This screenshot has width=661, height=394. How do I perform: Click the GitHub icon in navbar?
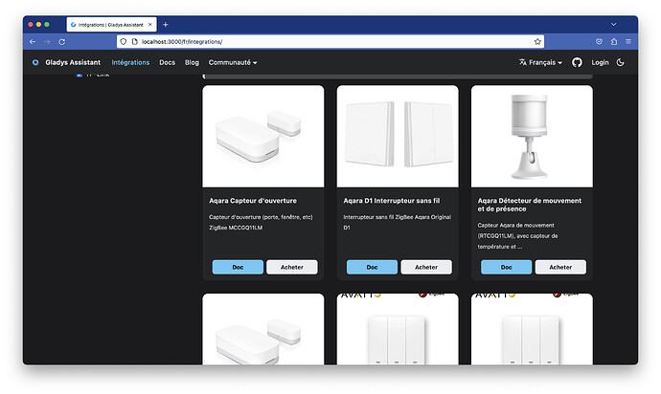pyautogui.click(x=577, y=62)
